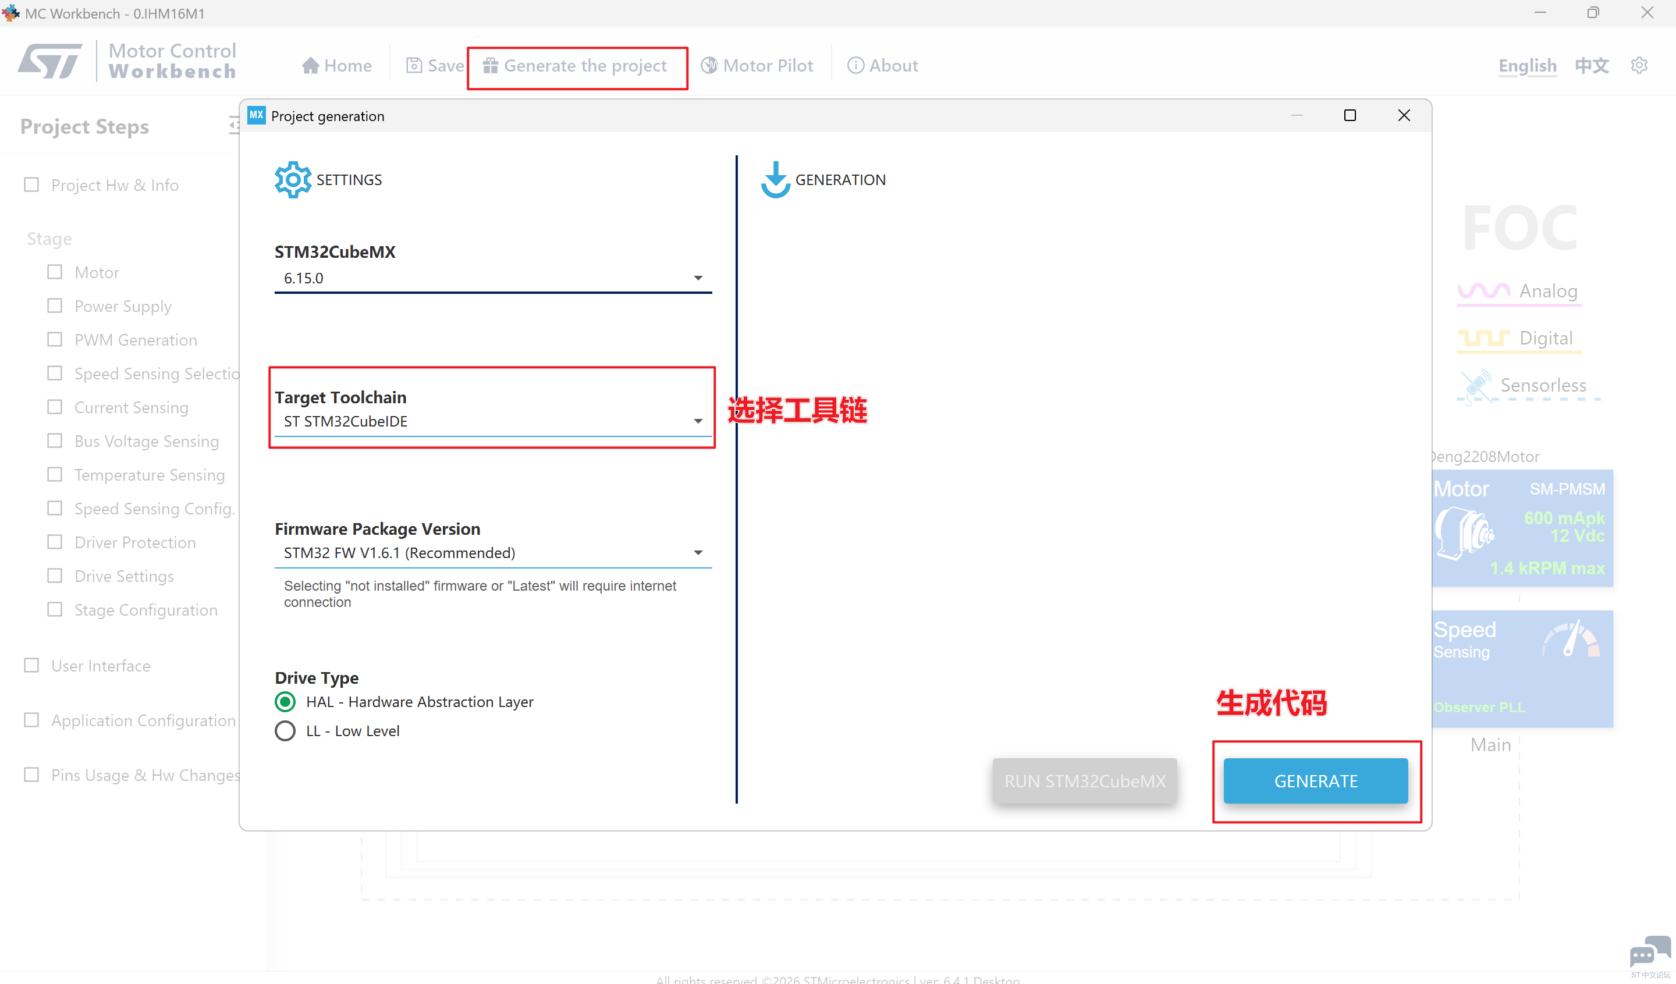Check the Speed Sensing Config. step

pos(55,508)
